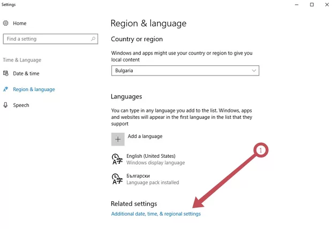Click the search magnifier icon
Screen dimensions: 332x229
[93, 39]
